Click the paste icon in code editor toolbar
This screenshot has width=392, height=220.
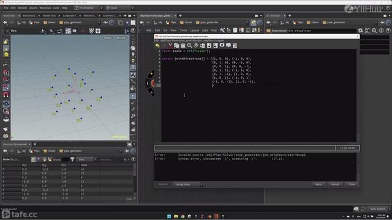tap(183, 45)
